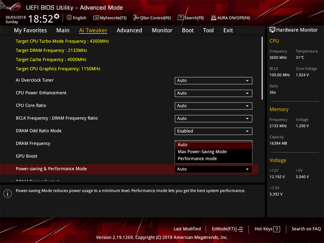The image size is (324, 243).
Task: Select the DRAM Frequency row label
Action: pyautogui.click(x=33, y=144)
